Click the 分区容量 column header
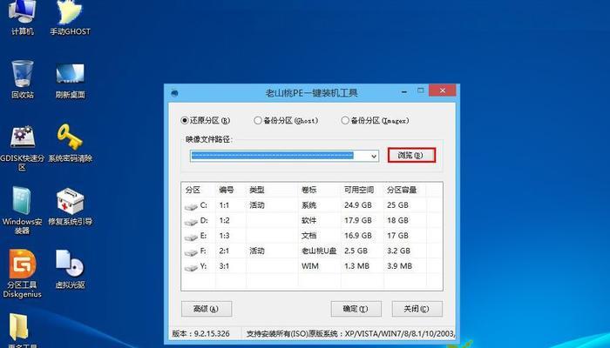 pyautogui.click(x=402, y=190)
